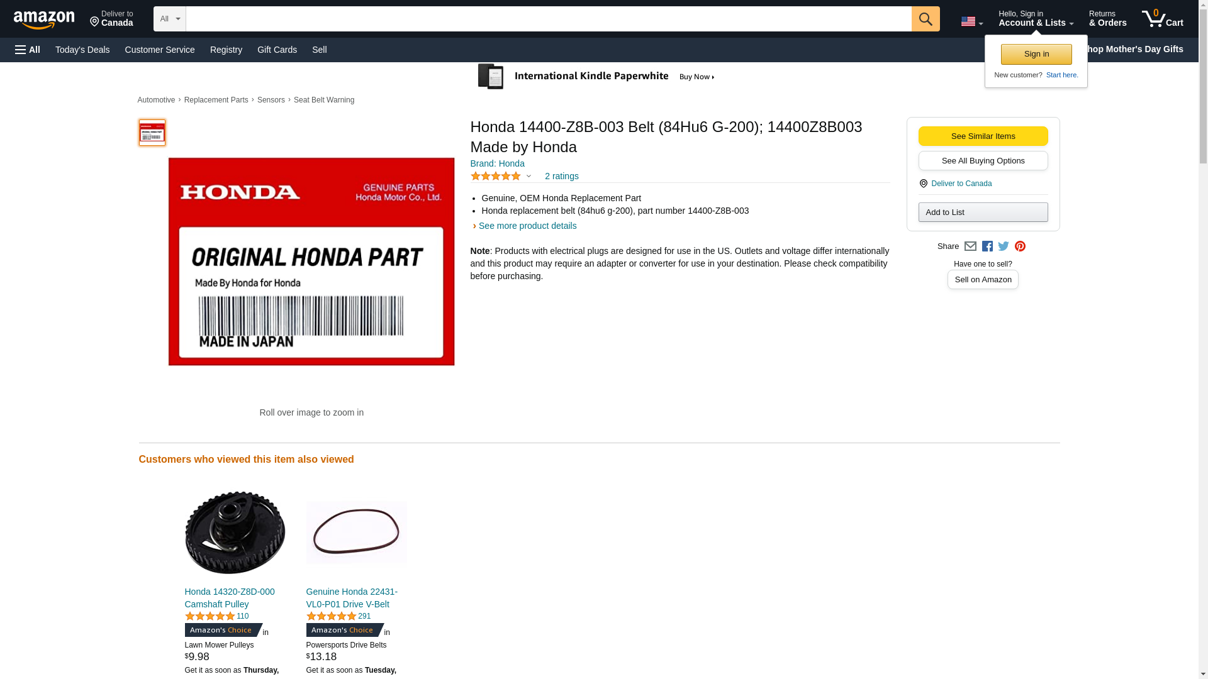Open the 2 ratings link
This screenshot has height=679, width=1208.
(561, 177)
